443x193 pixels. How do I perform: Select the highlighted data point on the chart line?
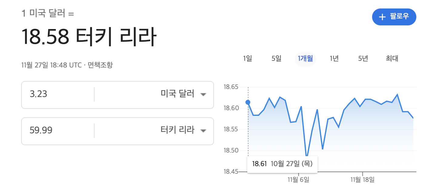tap(248, 102)
